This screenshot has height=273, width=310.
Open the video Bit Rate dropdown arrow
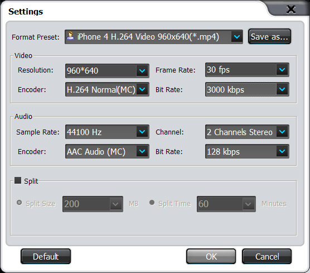[x=282, y=89]
